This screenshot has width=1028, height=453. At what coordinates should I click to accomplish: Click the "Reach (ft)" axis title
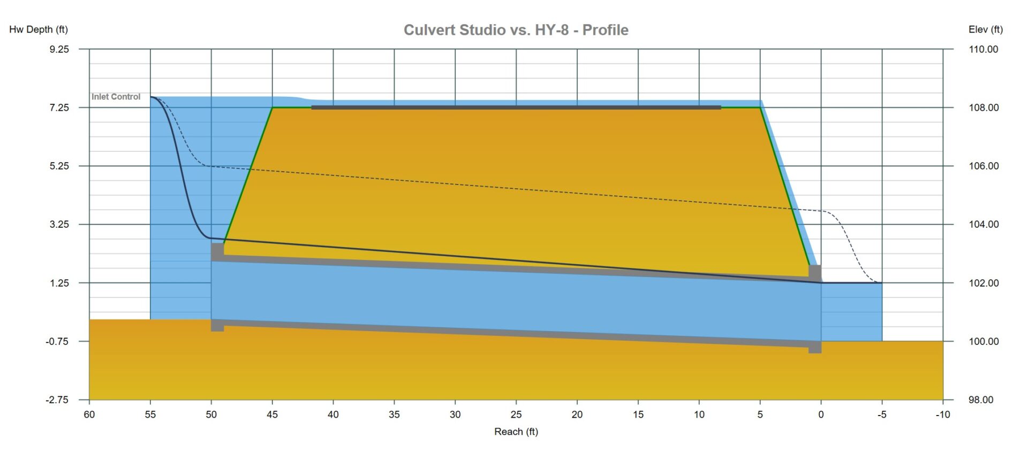pos(516,432)
